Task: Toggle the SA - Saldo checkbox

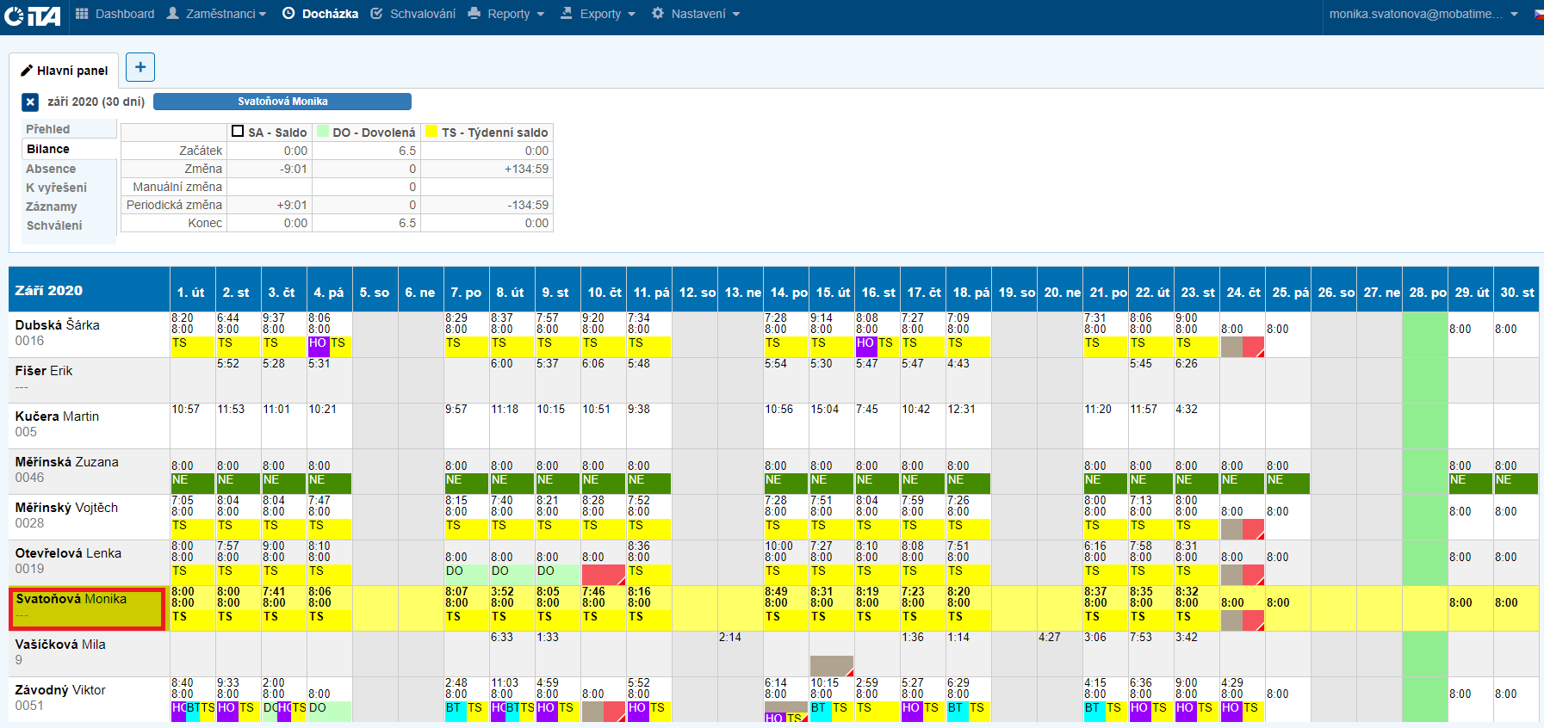Action: 238,132
